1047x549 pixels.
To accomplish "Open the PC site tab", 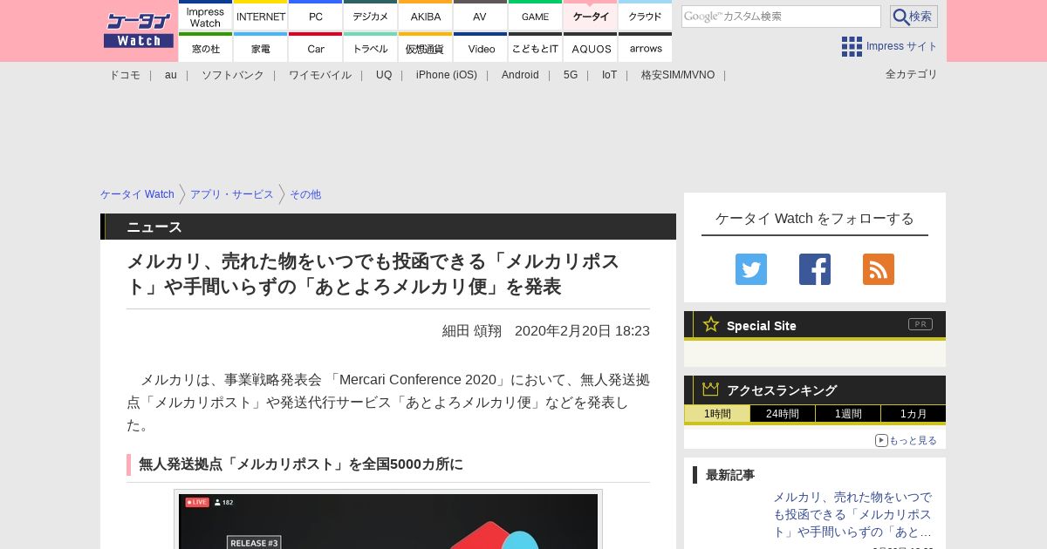I will coord(316,16).
